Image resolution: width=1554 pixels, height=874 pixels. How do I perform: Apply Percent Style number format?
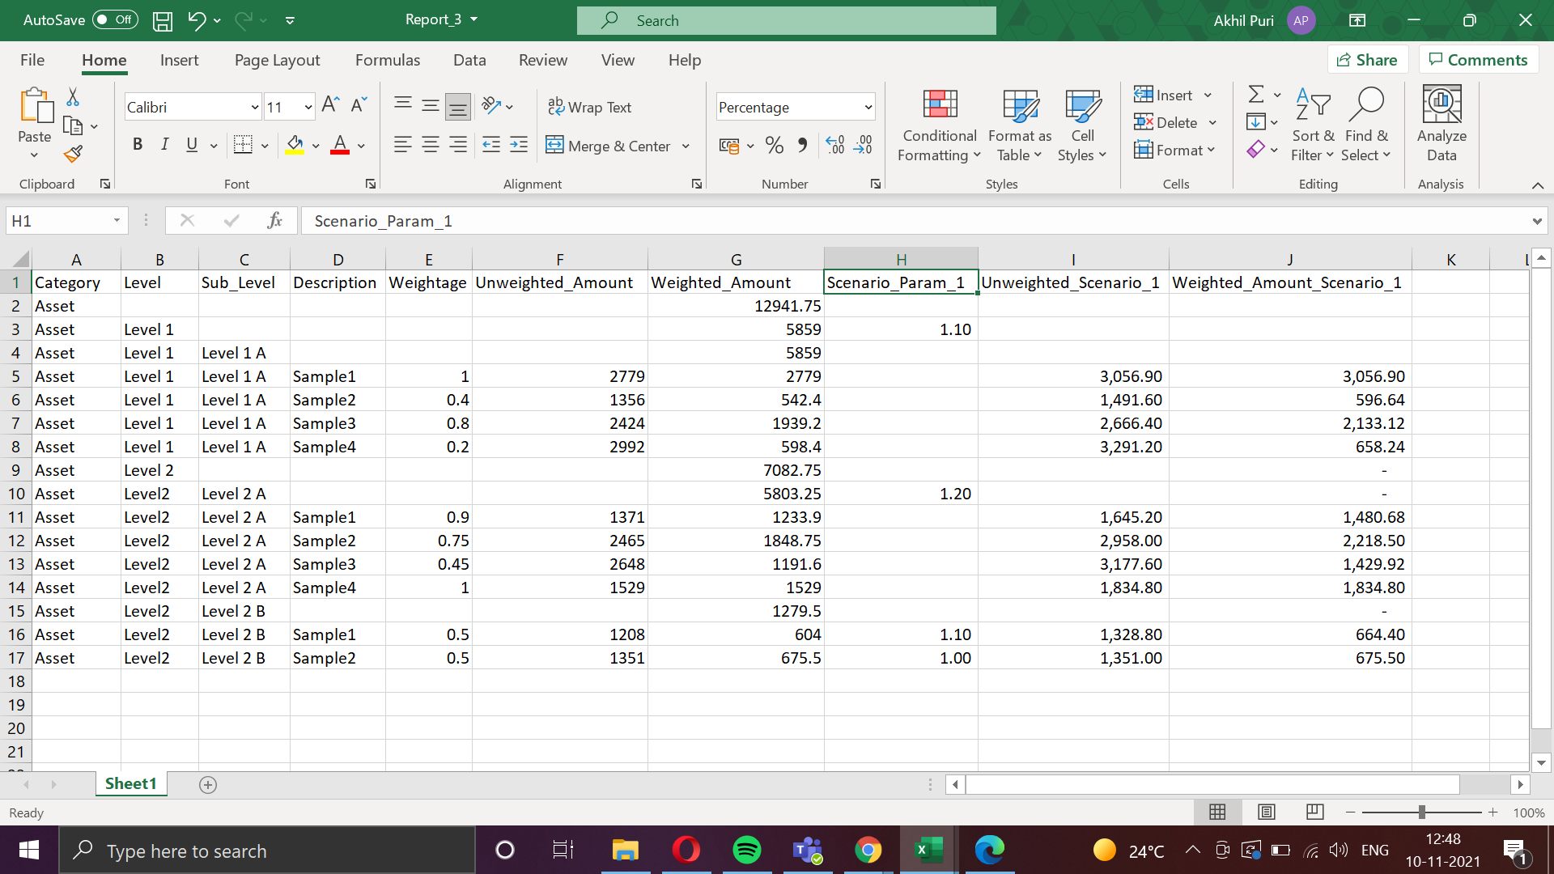click(x=774, y=146)
